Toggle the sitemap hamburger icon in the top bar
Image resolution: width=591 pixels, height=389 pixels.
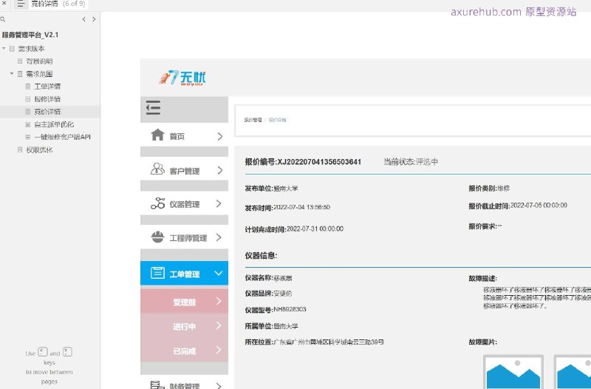point(21,4)
